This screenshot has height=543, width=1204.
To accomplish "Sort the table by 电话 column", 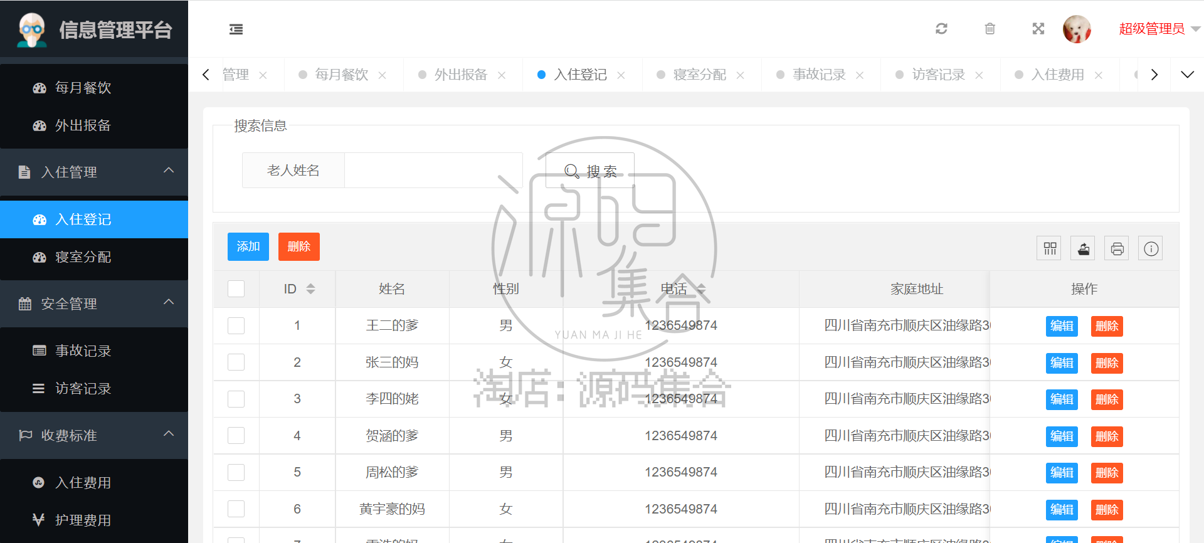I will click(x=701, y=289).
